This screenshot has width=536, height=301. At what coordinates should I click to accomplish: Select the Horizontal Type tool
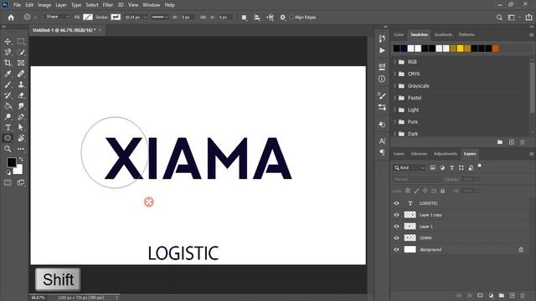8,127
